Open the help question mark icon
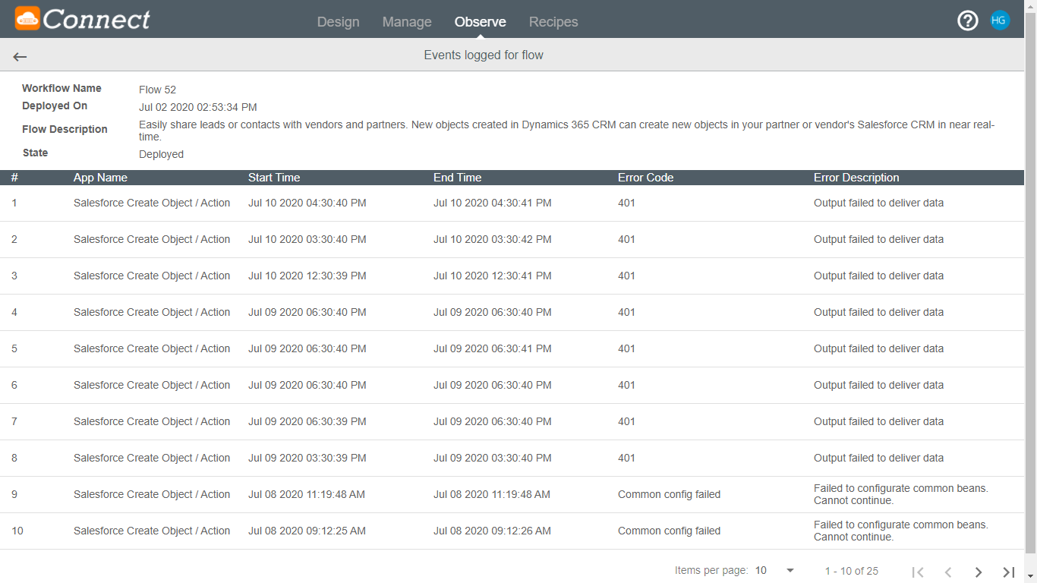The width and height of the screenshot is (1037, 583). (968, 20)
